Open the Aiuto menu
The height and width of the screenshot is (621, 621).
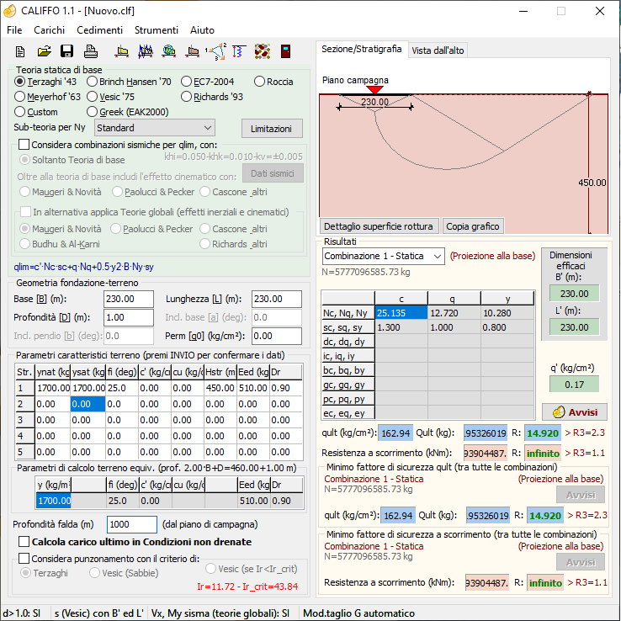pyautogui.click(x=202, y=30)
